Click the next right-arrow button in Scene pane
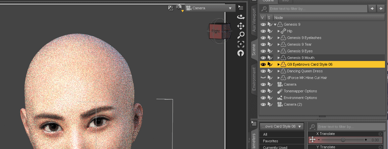388x149 pixels. coord(381,9)
